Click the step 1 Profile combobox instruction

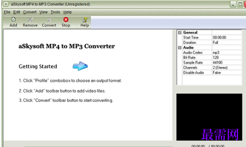click(70, 81)
